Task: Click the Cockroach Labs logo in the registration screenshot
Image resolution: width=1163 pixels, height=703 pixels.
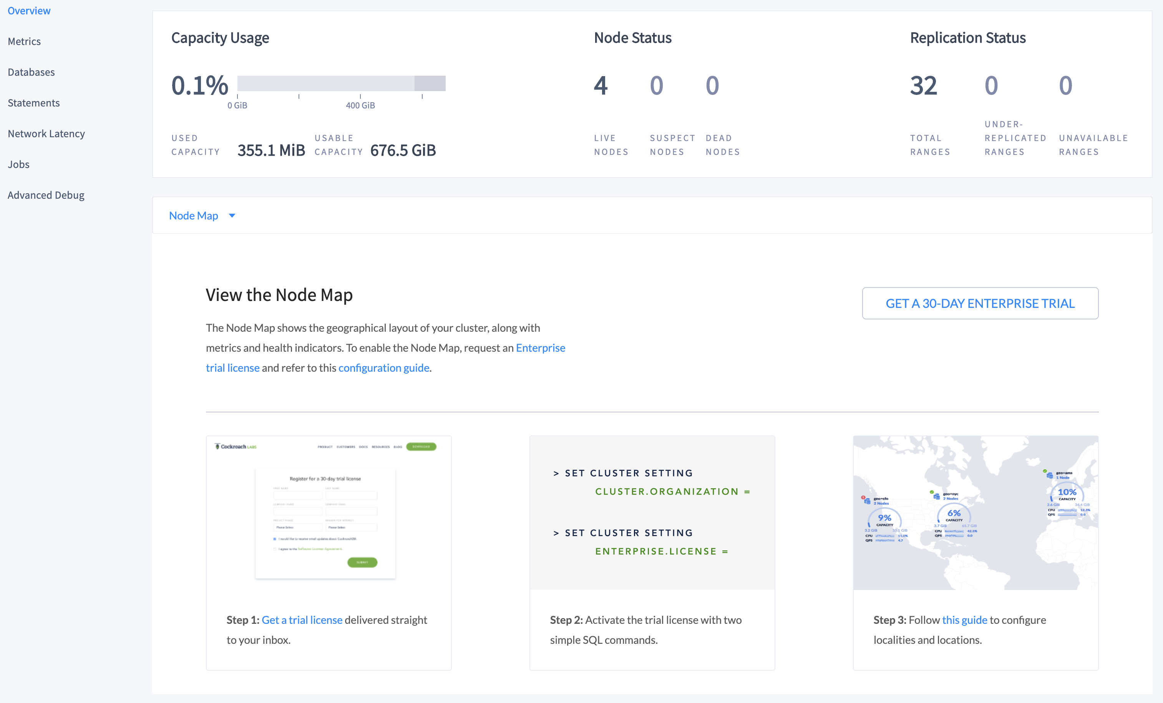Action: (235, 447)
